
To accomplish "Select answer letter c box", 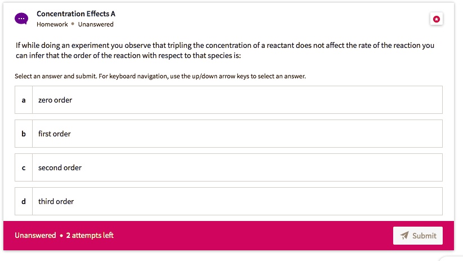I will (24, 167).
